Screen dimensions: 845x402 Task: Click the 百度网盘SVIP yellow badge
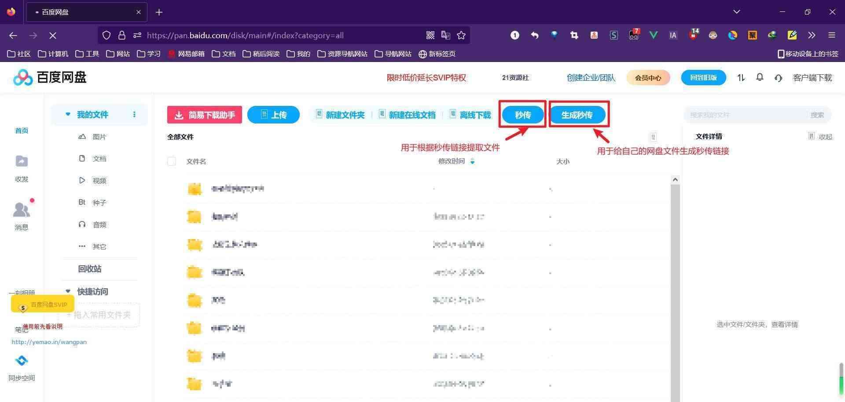[x=43, y=304]
